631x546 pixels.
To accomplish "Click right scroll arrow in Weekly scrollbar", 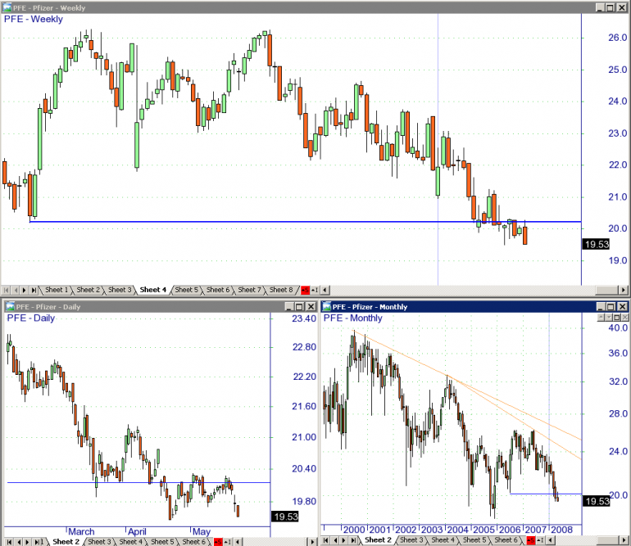I will [x=624, y=290].
